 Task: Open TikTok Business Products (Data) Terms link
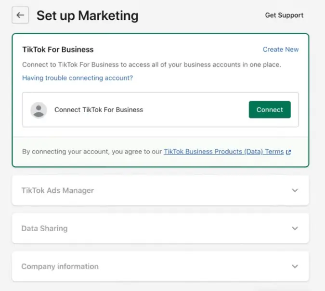point(223,152)
